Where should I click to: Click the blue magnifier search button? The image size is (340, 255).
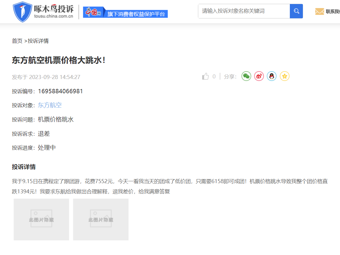point(296,11)
